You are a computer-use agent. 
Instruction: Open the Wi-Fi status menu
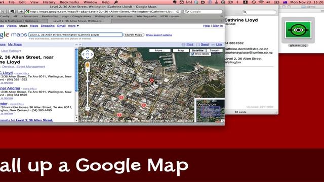click(261, 2)
